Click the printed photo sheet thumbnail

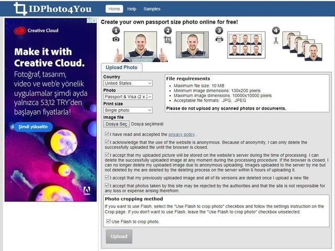point(246,45)
